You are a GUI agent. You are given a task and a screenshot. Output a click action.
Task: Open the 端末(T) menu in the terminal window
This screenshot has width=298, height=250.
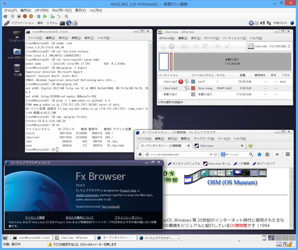(89, 38)
